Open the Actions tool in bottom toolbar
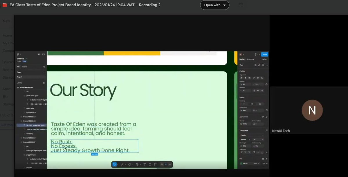The height and width of the screenshot is (177, 348). point(155,164)
